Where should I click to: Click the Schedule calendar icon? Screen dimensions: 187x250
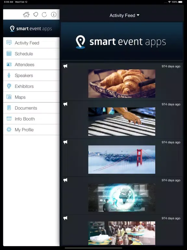pos(9,53)
